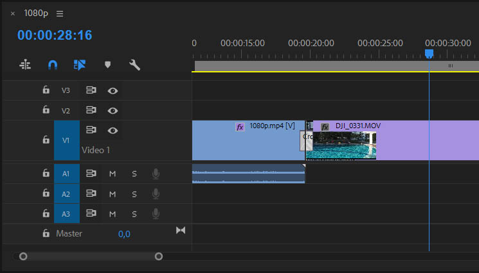Toggle A1 track targeting

67,174
